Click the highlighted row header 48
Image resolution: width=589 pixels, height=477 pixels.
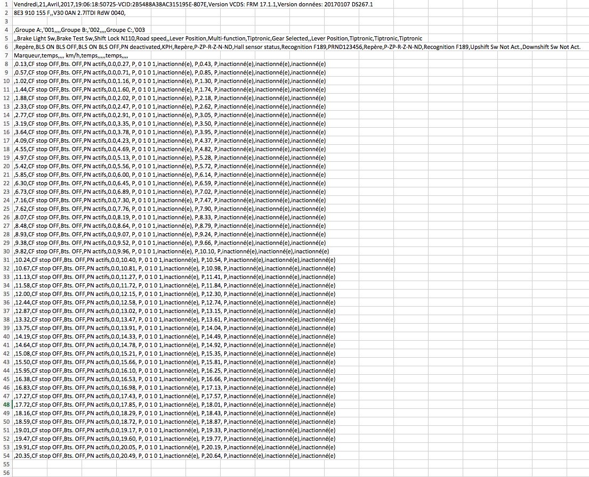(x=6, y=405)
